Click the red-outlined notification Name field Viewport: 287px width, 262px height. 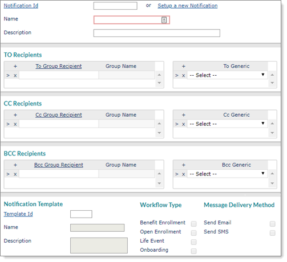pos(132,20)
